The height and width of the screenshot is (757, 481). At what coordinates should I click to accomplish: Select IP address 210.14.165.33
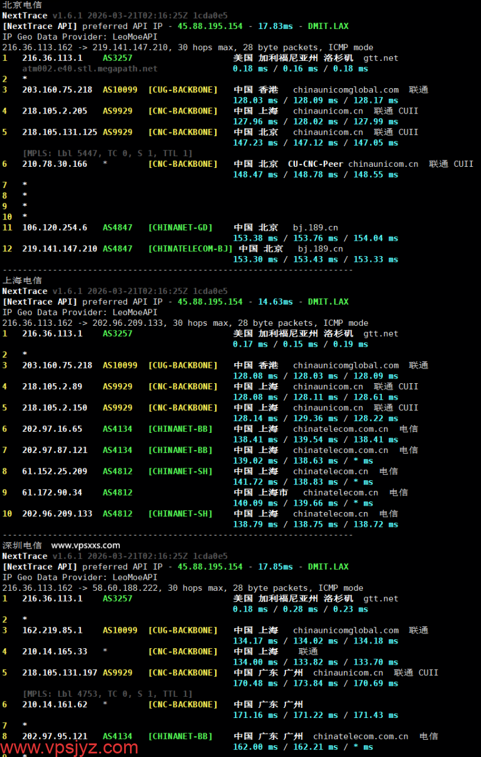(54, 652)
